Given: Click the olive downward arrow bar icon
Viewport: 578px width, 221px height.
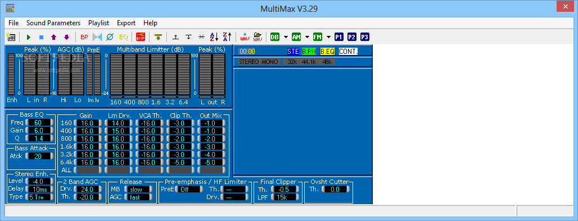Looking at the screenshot, I should coord(158,37).
